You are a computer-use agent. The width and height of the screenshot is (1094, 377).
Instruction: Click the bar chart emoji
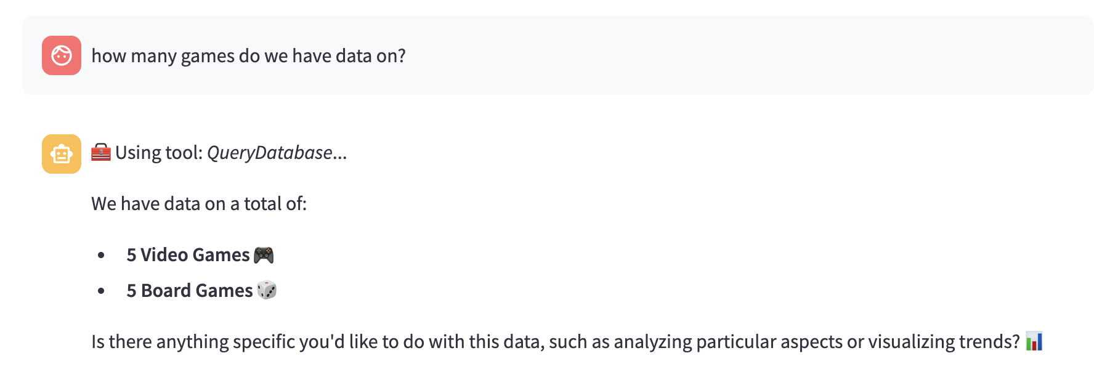point(1034,341)
